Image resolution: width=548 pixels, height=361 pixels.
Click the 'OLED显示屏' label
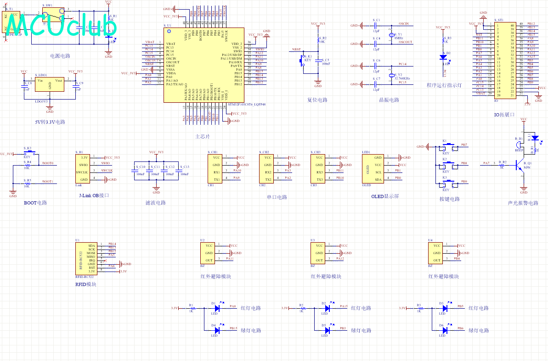[x=385, y=197]
